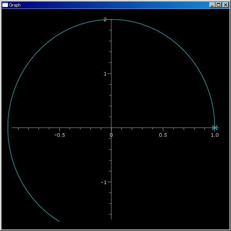Click the "Graph" title text
The width and height of the screenshot is (231, 231).
click(x=15, y=5)
